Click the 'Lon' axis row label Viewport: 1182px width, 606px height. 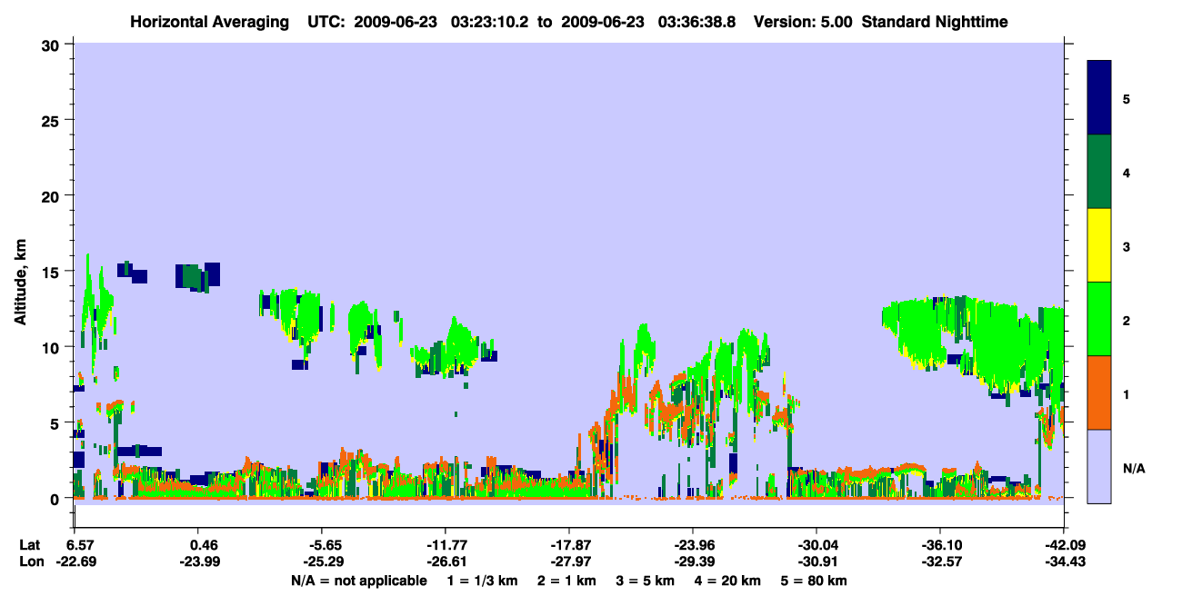32,562
